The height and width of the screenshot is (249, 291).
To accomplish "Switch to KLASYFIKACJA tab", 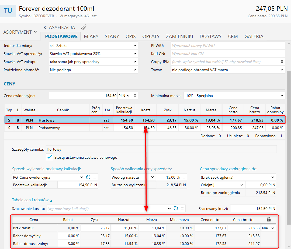I will tap(59, 27).
